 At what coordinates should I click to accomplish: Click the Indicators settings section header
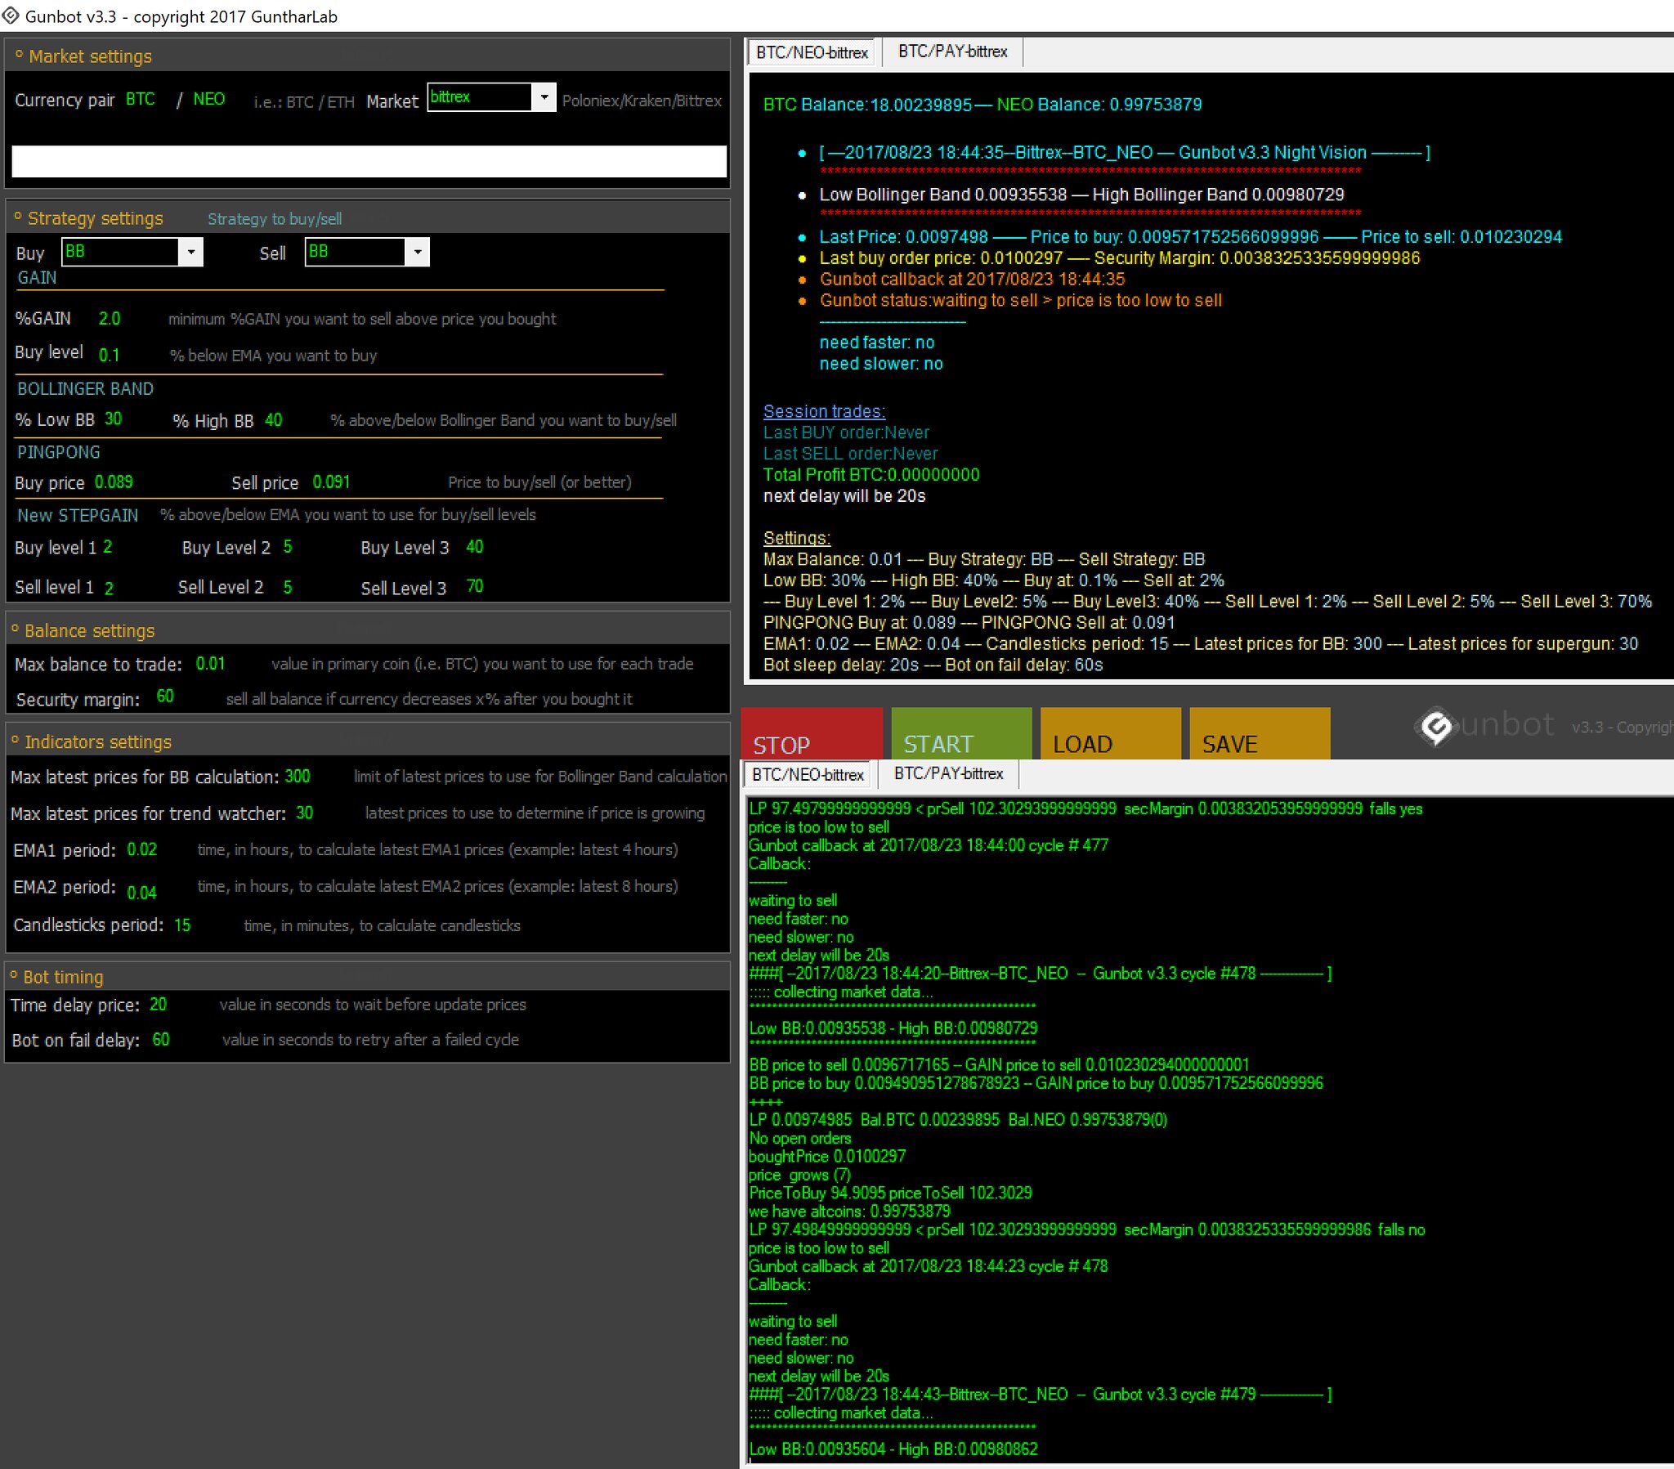367,741
